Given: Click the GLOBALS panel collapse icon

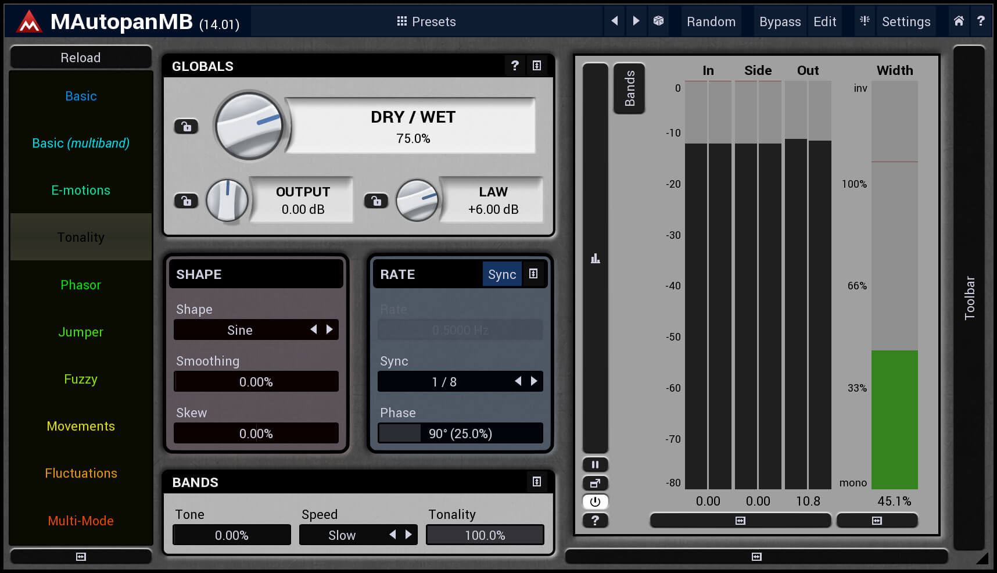Looking at the screenshot, I should coord(537,66).
